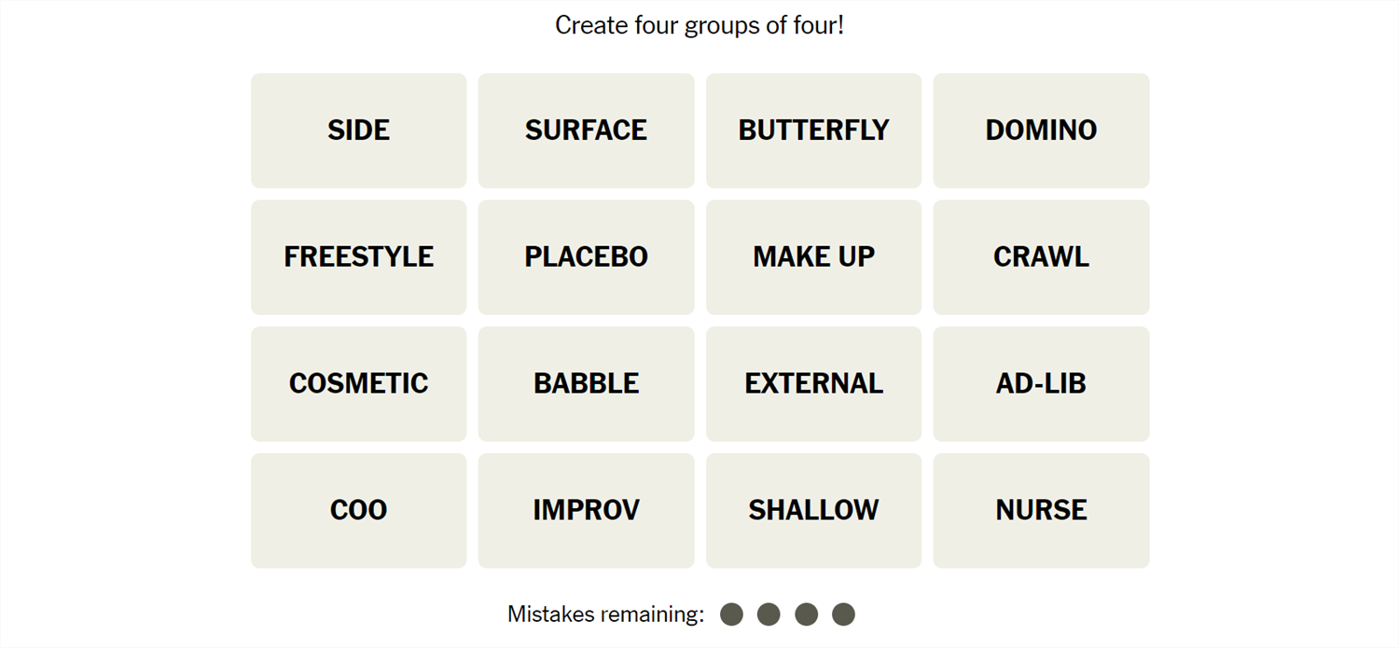This screenshot has width=1399, height=648.
Task: Select the AD-LIB word tile
Action: pyautogui.click(x=1041, y=384)
